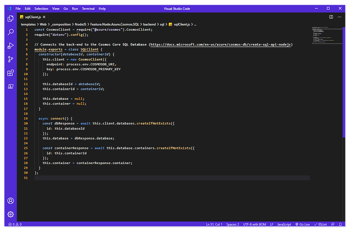Close the sqlClient.js tab
The image size is (351, 231).
44,17
